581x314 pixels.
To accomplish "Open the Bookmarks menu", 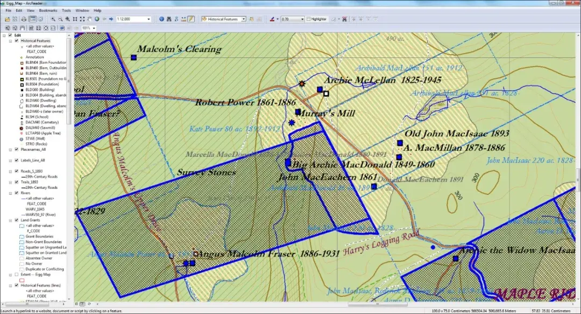I will coord(48,10).
